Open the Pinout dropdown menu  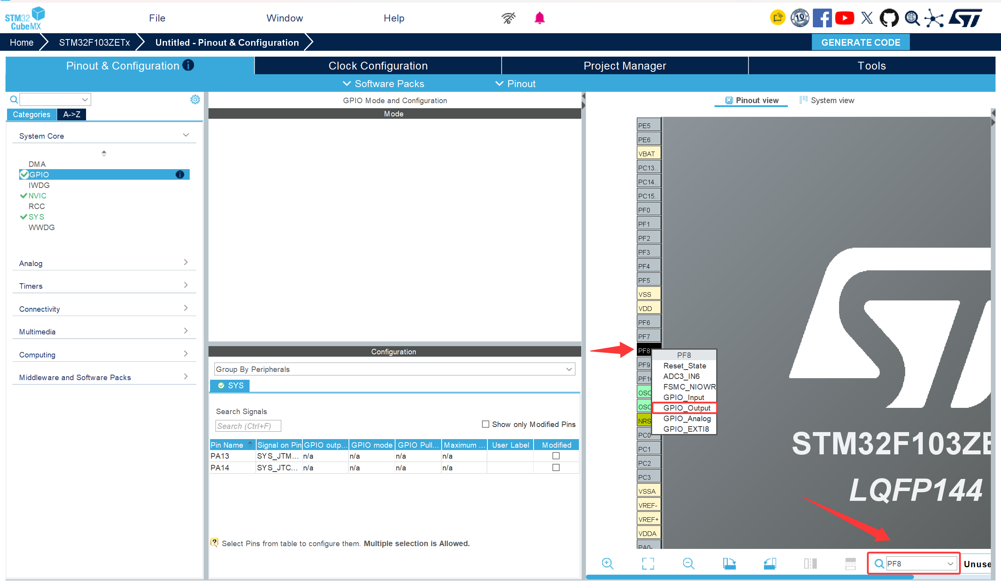[516, 84]
